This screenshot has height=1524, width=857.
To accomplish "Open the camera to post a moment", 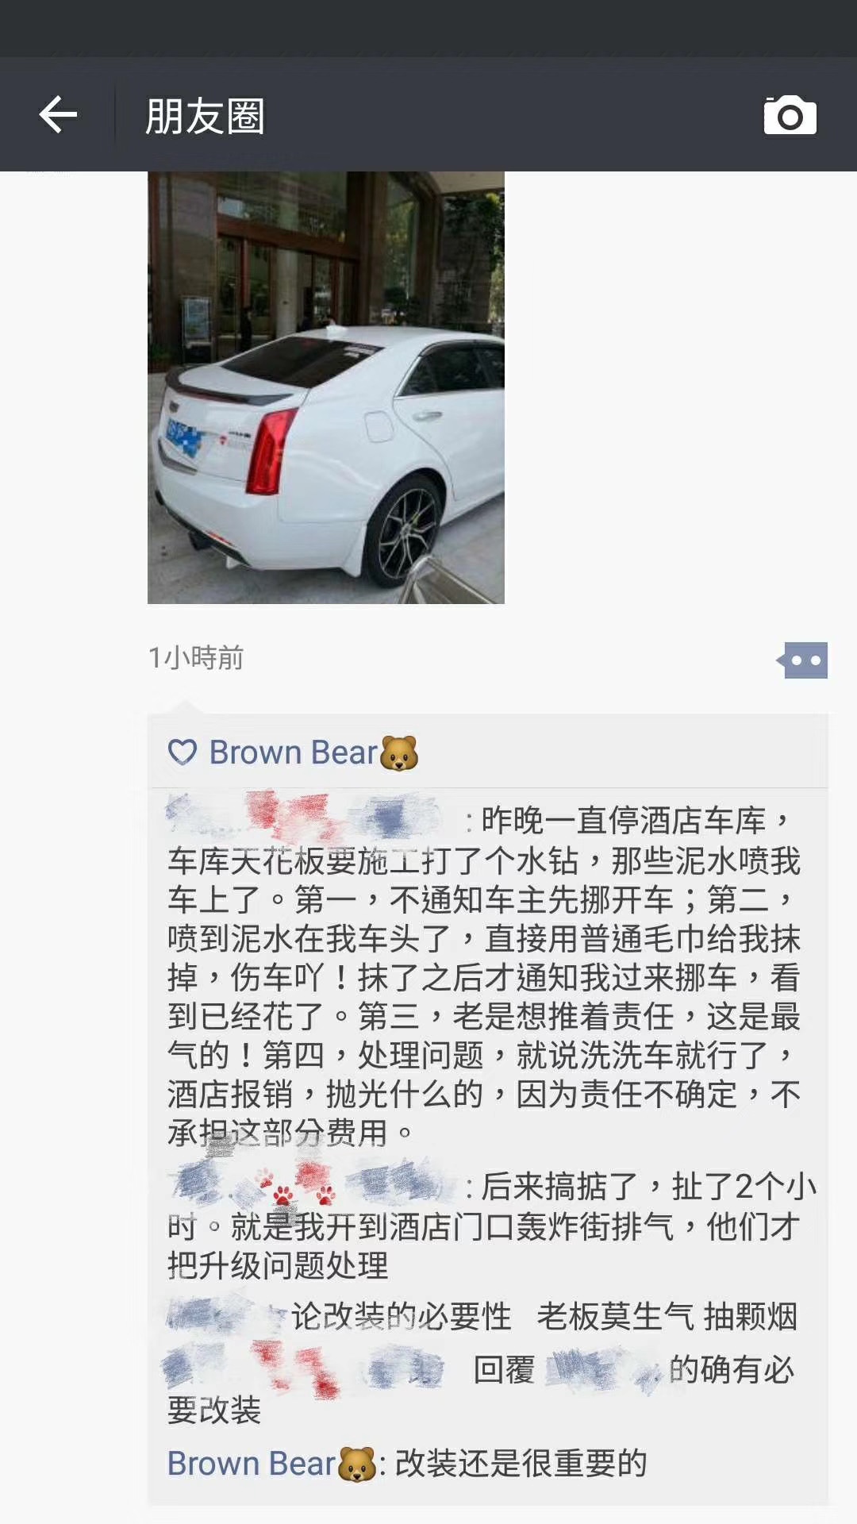I will [790, 115].
